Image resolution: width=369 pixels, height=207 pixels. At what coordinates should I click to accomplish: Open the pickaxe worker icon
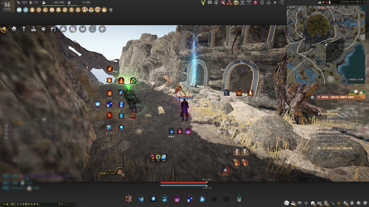click(x=24, y=29)
